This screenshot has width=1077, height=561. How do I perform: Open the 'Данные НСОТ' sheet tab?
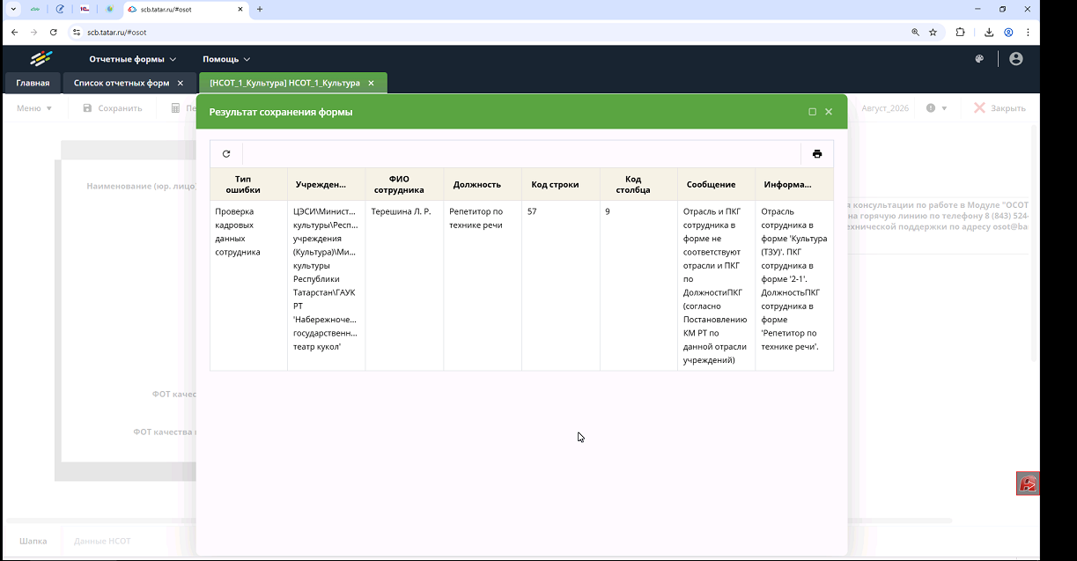pos(102,541)
